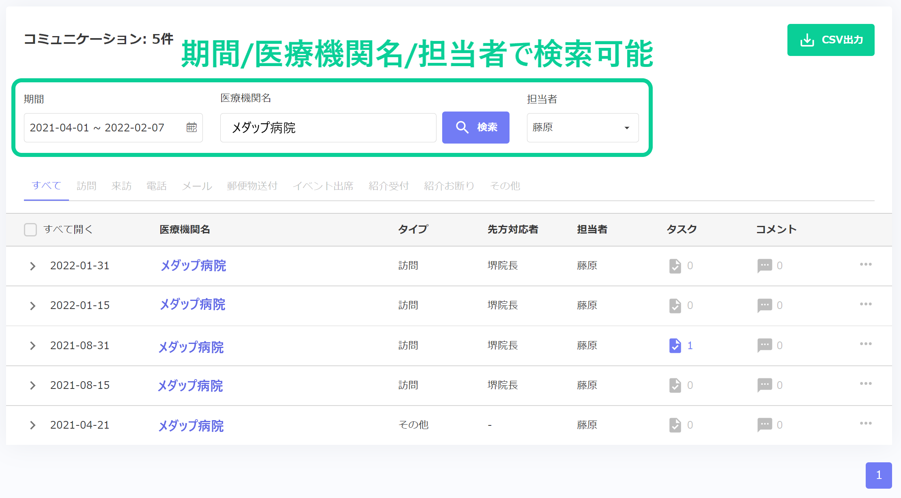The height and width of the screenshot is (498, 901).
Task: Switch to the 来訪 tab
Action: (121, 186)
